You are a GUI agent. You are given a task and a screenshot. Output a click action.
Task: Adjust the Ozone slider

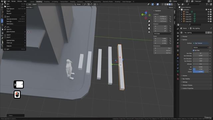(x=201, y=72)
